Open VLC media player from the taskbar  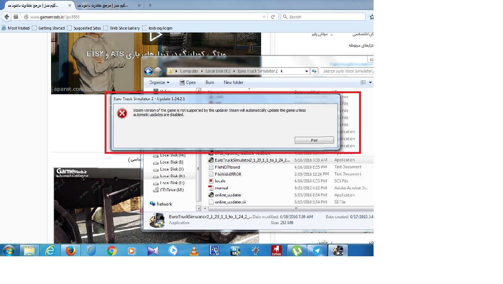point(194,251)
